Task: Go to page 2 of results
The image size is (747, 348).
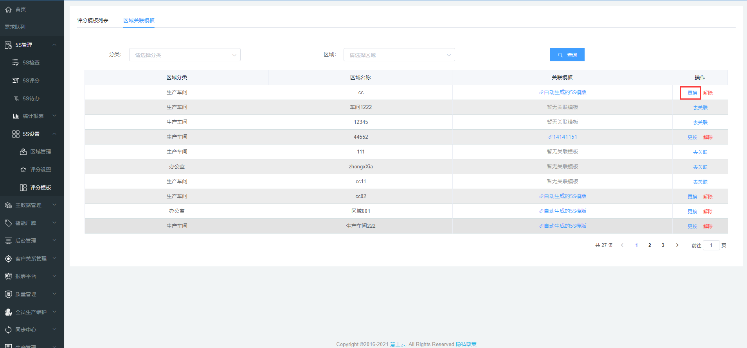Action: coord(650,245)
